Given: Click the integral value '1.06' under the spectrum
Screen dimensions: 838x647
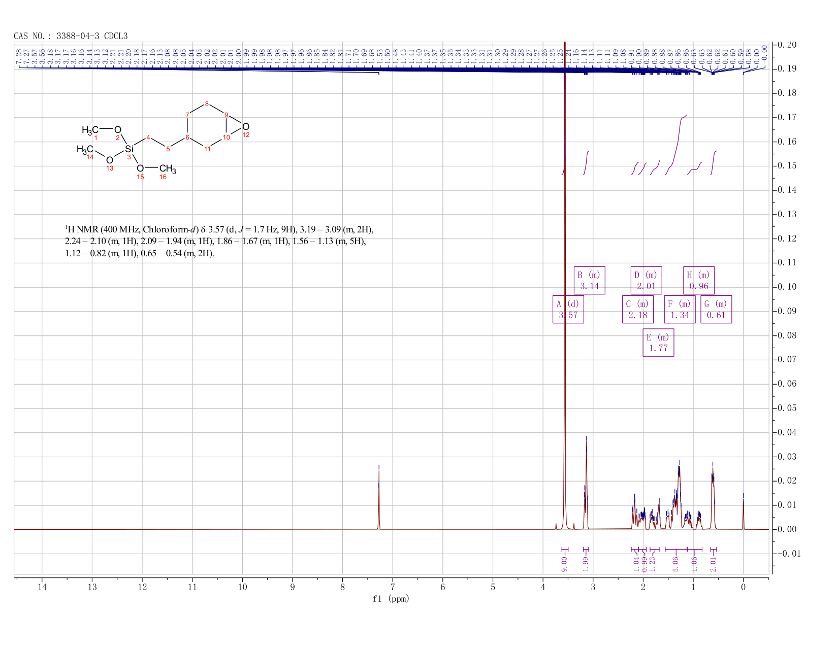Looking at the screenshot, I should pyautogui.click(x=695, y=563).
